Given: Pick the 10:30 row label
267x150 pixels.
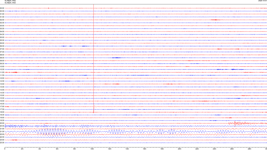Looking at the screenshot, I should click(x=2, y=69).
